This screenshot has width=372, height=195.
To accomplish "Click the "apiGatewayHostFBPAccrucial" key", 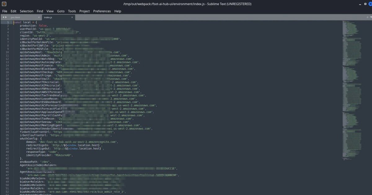I will pos(41,89).
